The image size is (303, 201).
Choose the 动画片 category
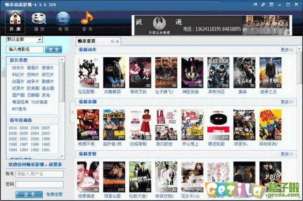click(x=18, y=82)
